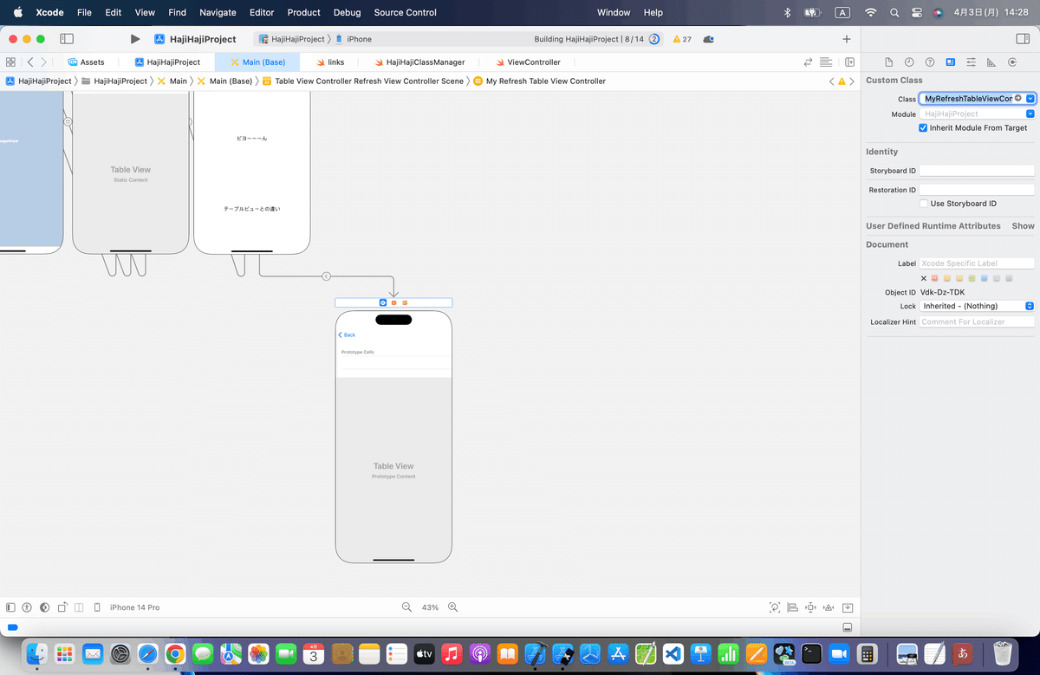This screenshot has height=675, width=1040.
Task: Zoom out of the storyboard canvas
Action: pyautogui.click(x=406, y=607)
